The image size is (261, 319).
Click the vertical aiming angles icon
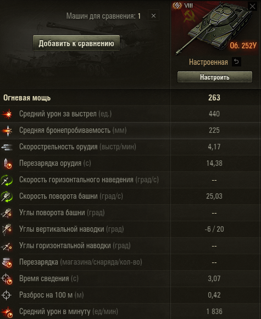[7, 230]
